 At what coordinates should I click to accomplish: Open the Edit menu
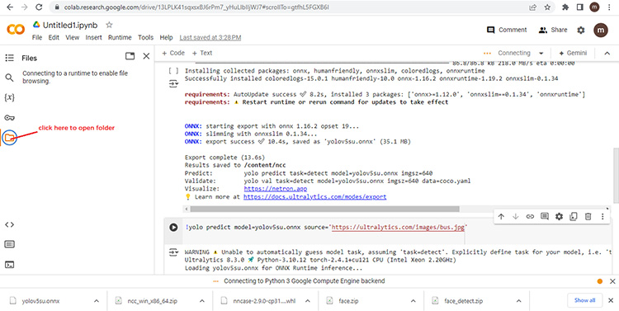coord(54,37)
